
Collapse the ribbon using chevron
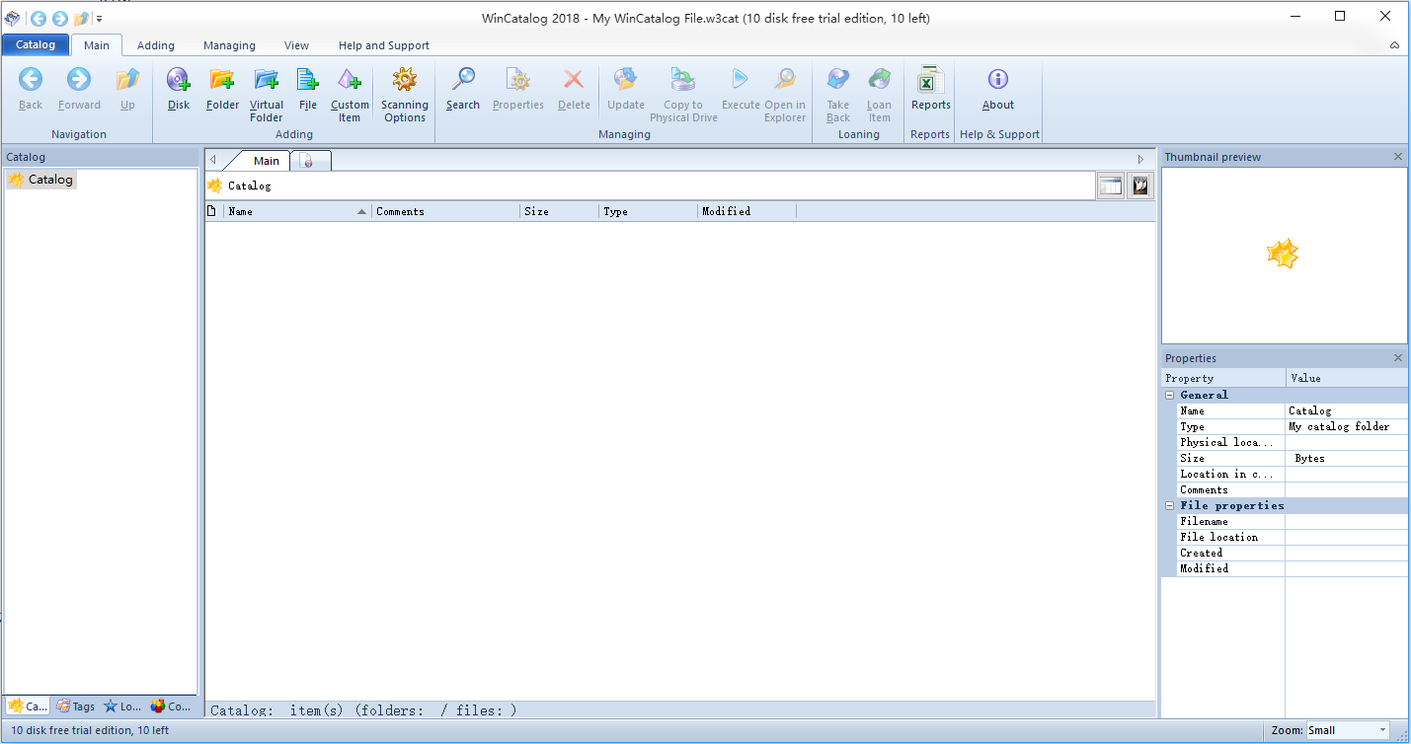(1394, 45)
